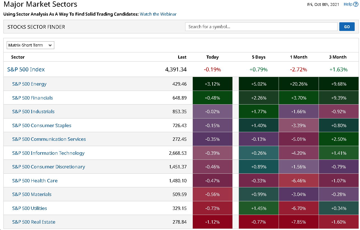The image size is (360, 230).
Task: Click Consumer Staples 1 Month cell -3.39%
Action: (299, 125)
